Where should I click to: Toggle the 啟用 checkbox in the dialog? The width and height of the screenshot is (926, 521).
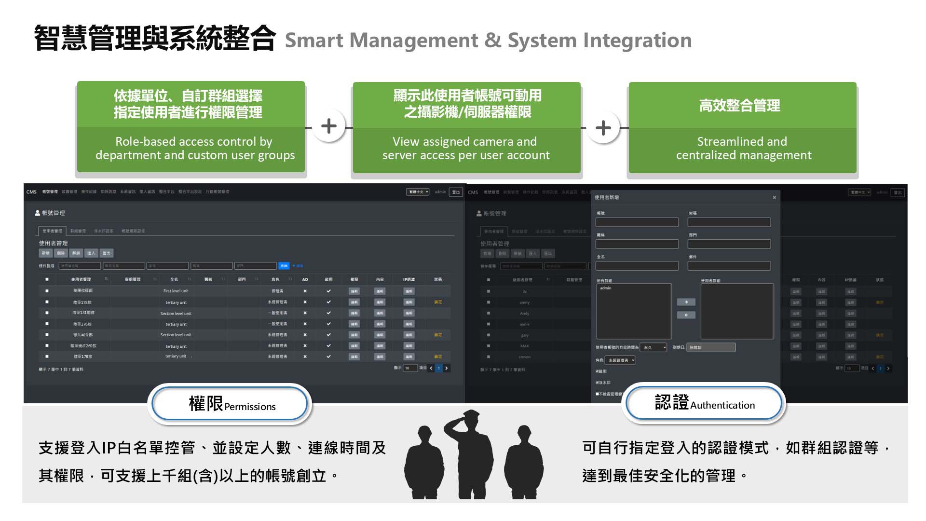tap(597, 371)
